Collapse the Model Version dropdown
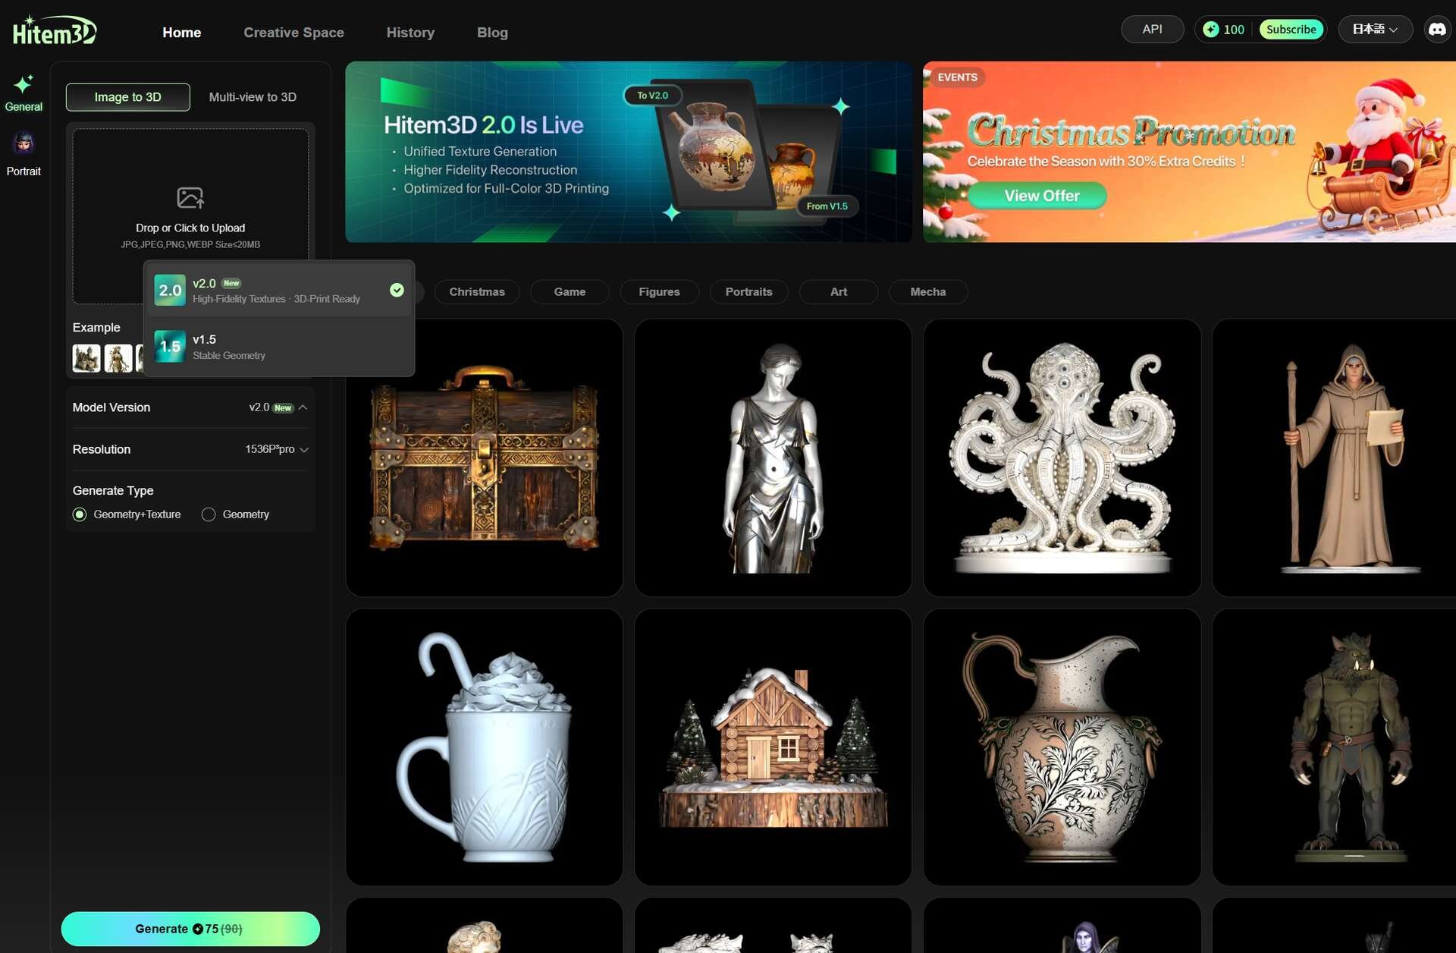1456x953 pixels. pyautogui.click(x=303, y=407)
